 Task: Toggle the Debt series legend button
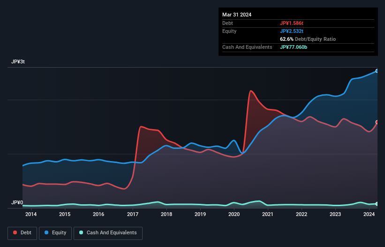[23, 233]
